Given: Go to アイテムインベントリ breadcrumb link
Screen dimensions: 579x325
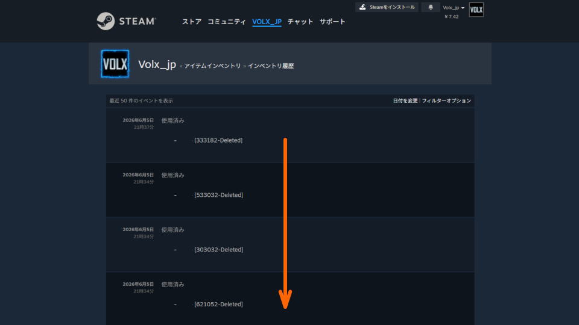Looking at the screenshot, I should click(212, 66).
